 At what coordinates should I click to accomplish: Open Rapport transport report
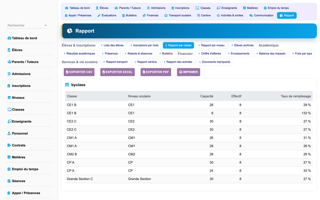tap(115, 62)
